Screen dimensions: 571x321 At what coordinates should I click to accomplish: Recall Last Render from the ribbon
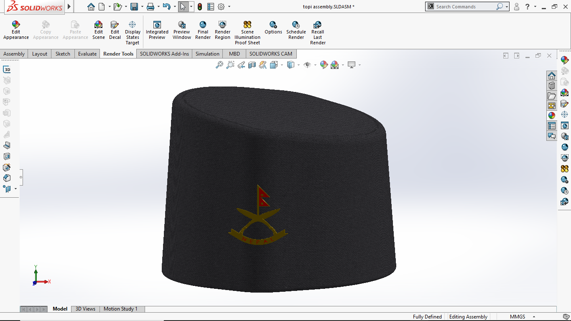[318, 33]
